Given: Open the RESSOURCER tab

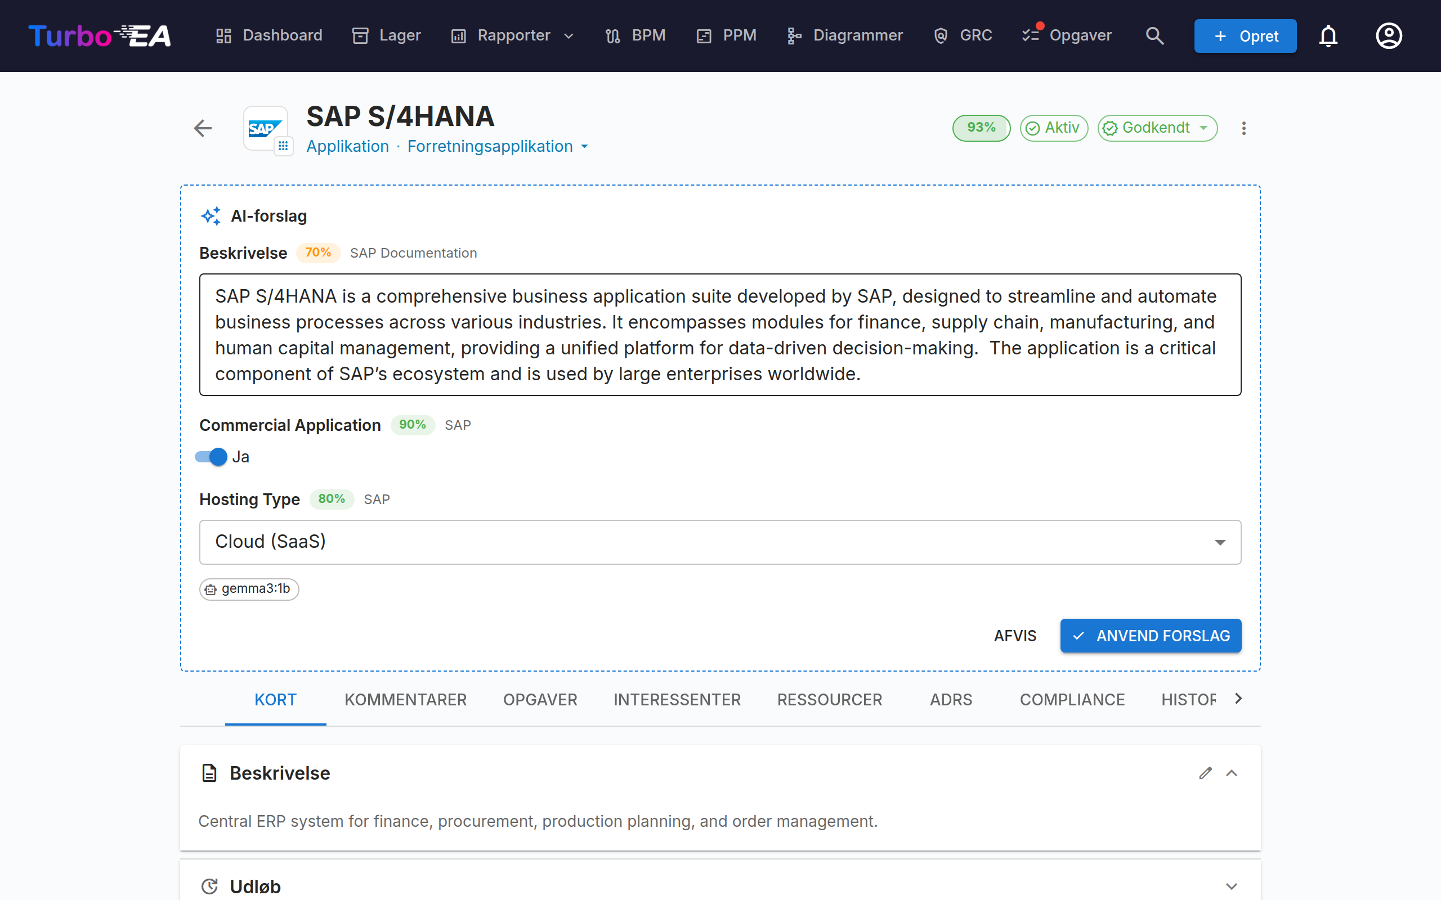Looking at the screenshot, I should (830, 699).
